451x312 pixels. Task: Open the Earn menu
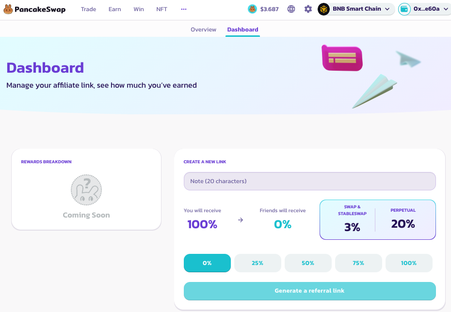115,9
